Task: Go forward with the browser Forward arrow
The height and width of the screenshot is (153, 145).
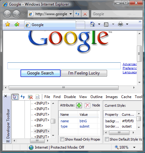Action: [16, 14]
